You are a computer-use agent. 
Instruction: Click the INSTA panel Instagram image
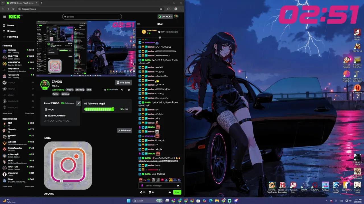pyautogui.click(x=68, y=165)
